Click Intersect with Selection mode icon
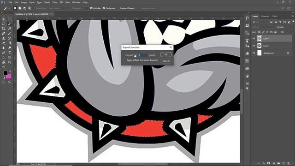295x166 pixels. 29,8
